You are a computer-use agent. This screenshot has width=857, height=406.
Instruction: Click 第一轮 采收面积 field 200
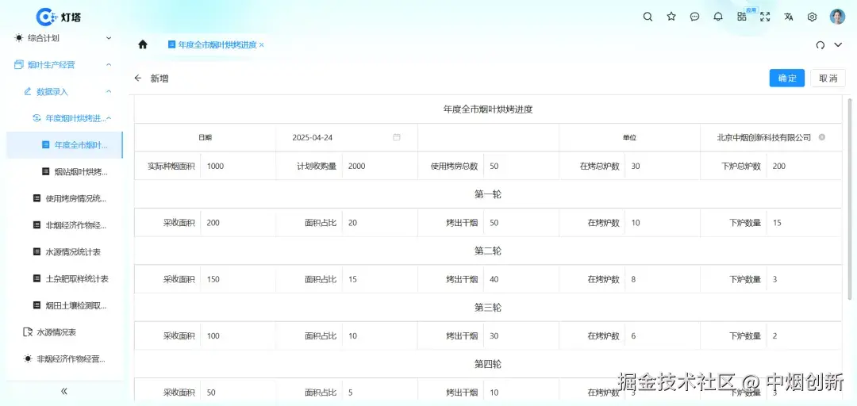(x=238, y=223)
